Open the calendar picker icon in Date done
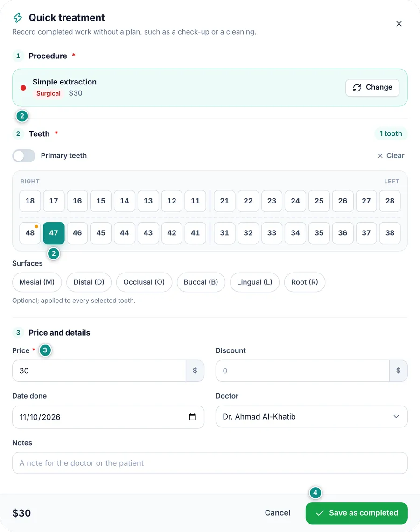The width and height of the screenshot is (420, 532). (x=192, y=417)
